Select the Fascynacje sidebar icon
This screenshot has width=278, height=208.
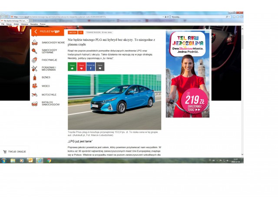[34, 60]
